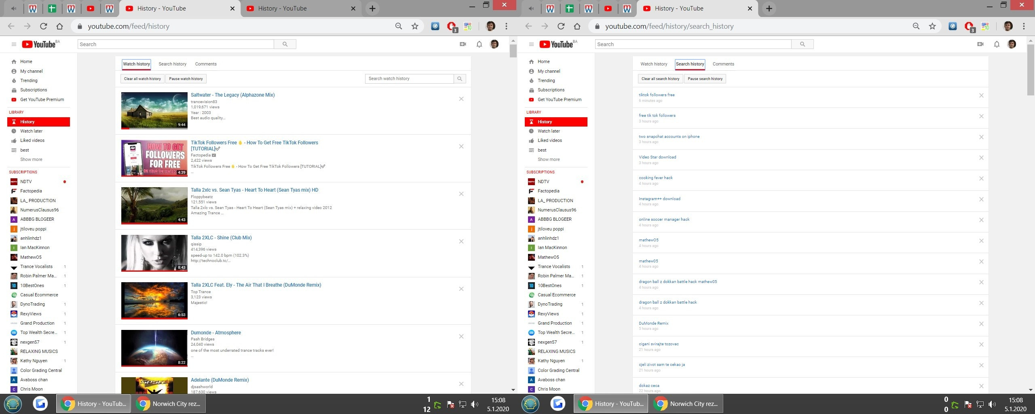
Task: Delete 'Video Star download' search entry
Action: (x=981, y=158)
